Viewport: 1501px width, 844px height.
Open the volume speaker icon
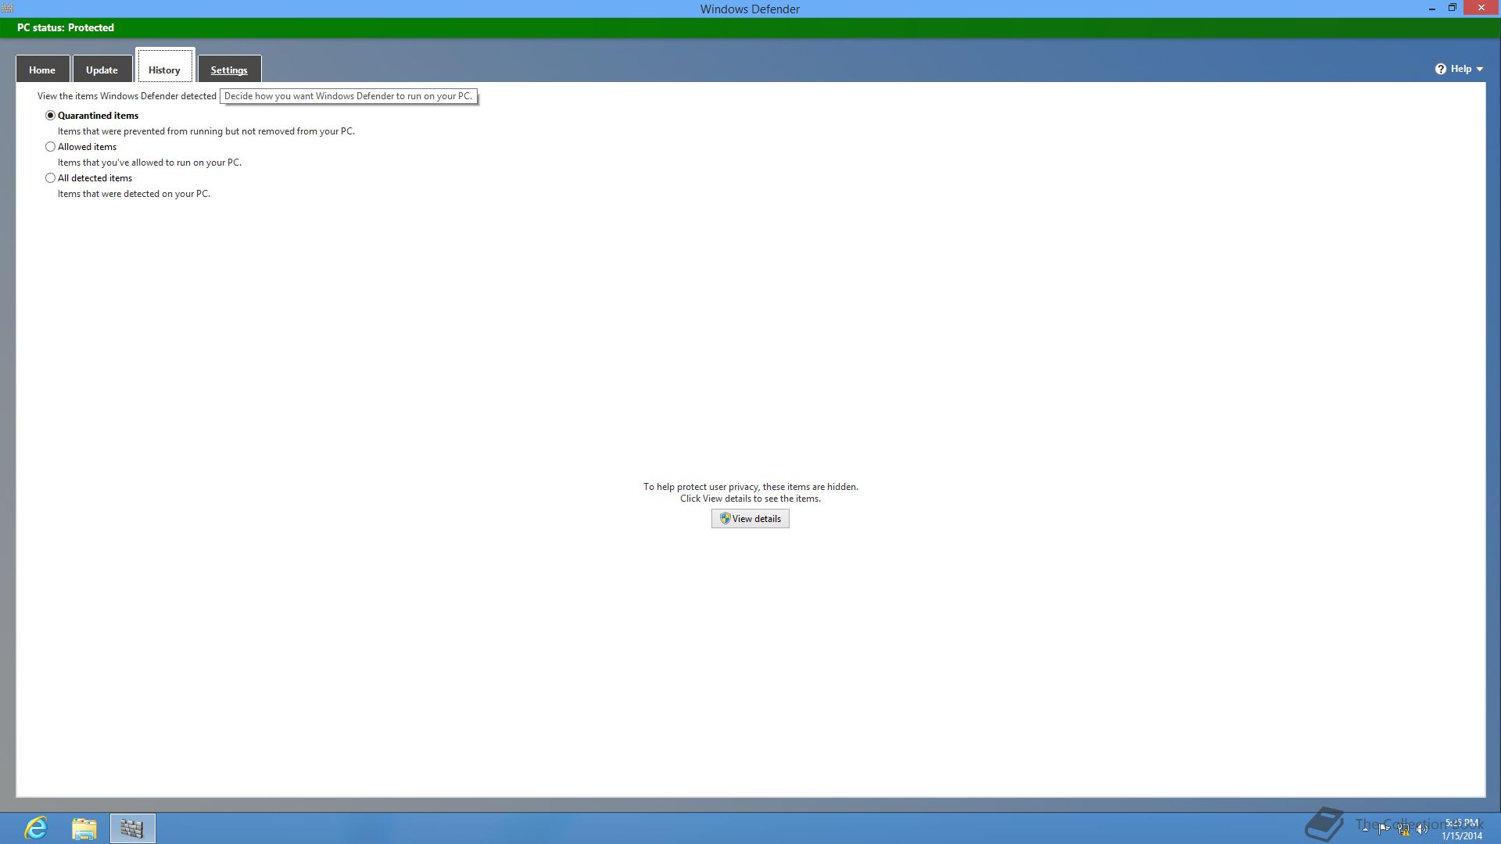(1422, 829)
